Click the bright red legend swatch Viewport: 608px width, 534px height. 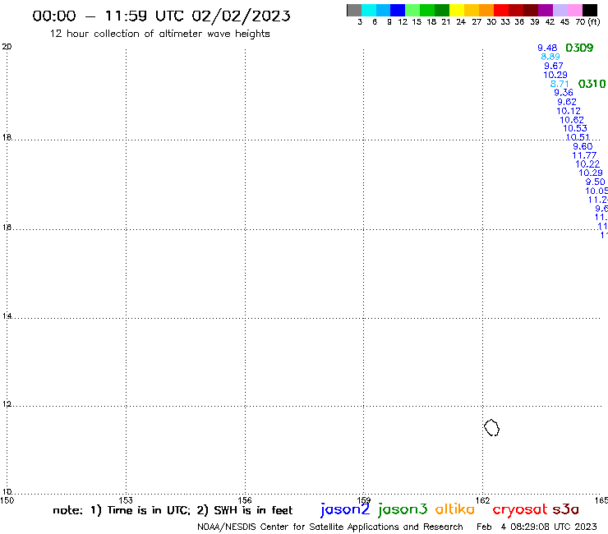(501, 10)
